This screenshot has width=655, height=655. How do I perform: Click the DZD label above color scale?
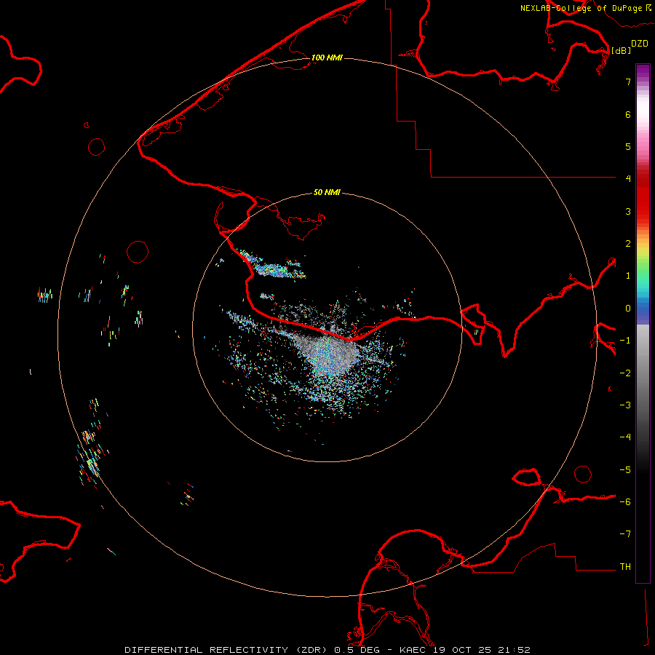tap(640, 44)
